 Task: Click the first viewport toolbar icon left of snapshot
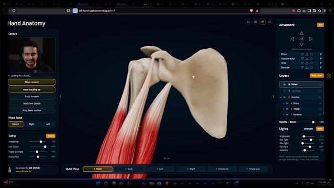point(249,22)
